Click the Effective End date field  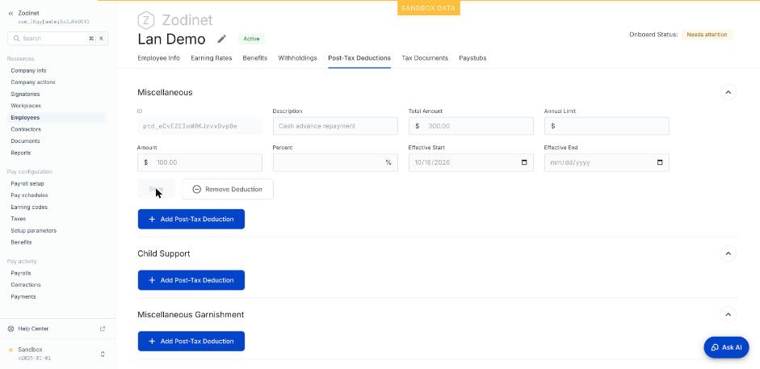tap(607, 163)
